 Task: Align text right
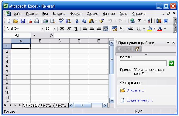(99, 29)
